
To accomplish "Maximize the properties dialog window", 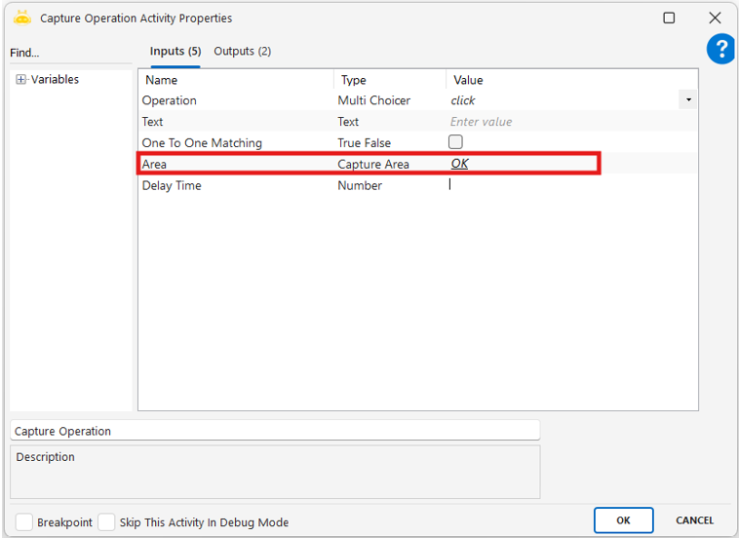I will 669,18.
